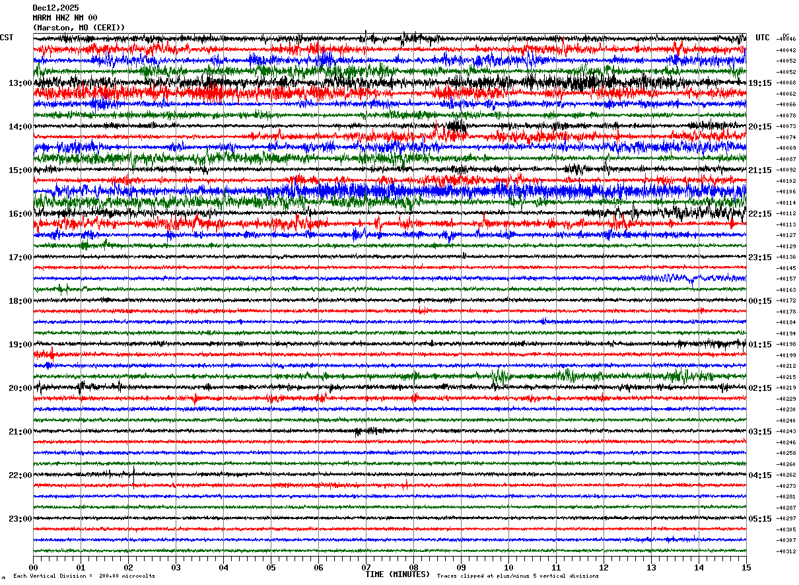Click the 18:00 CST time label

[20, 301]
